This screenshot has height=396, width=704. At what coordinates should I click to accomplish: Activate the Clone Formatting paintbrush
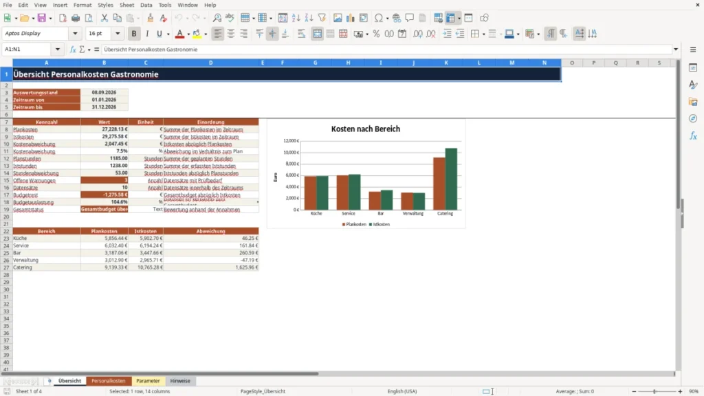coord(151,18)
